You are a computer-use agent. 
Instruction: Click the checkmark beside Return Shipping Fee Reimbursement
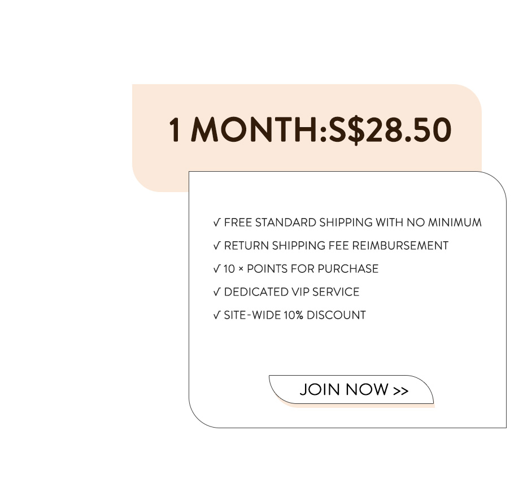pyautogui.click(x=217, y=246)
